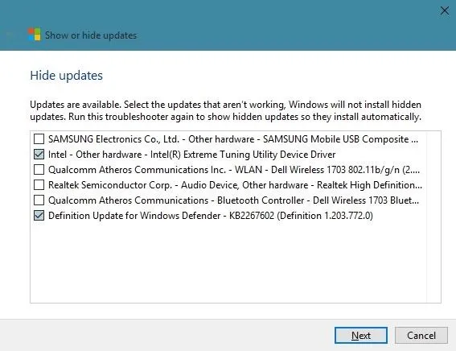Uncheck the Windows Defender definition update checkbox

pos(39,216)
